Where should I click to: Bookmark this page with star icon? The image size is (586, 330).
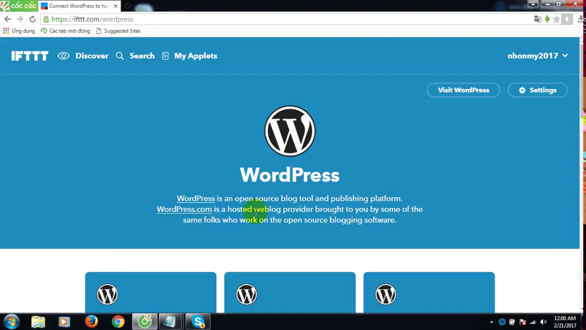pyautogui.click(x=557, y=19)
